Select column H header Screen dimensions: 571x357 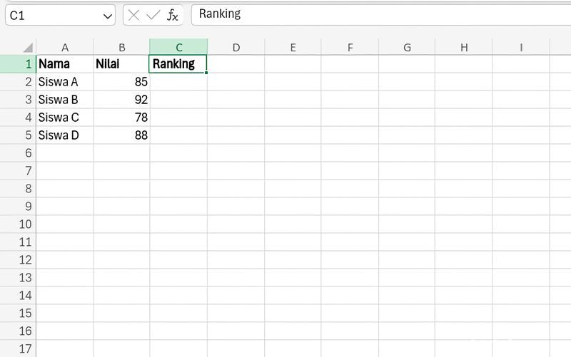tap(463, 47)
